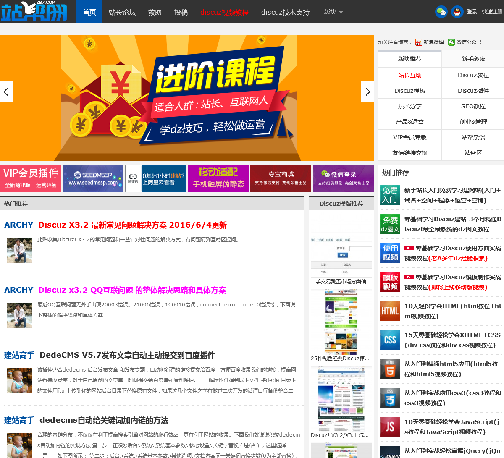
Task: Open 10天轻松学会HTML course link
Action: (x=453, y=311)
